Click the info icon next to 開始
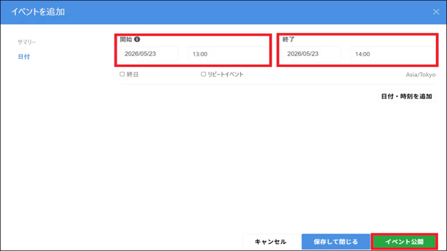This screenshot has width=447, height=251. point(137,39)
